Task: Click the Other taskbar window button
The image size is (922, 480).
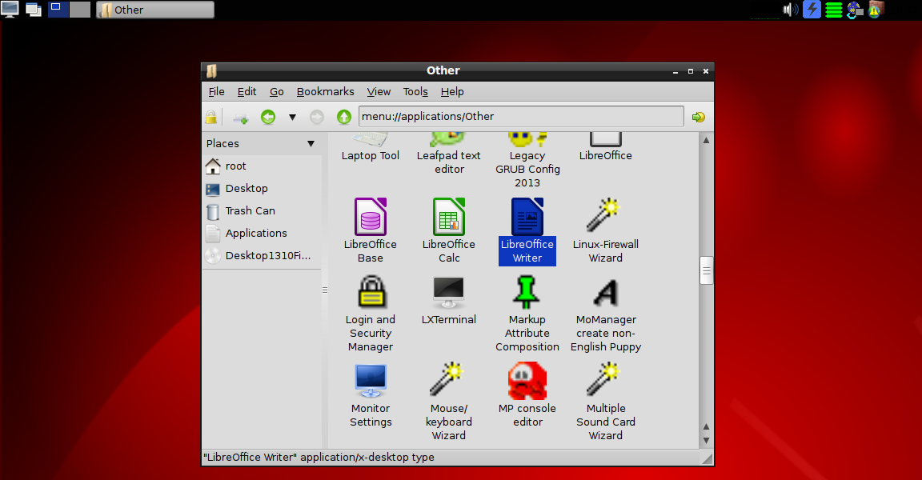Action: [x=155, y=10]
